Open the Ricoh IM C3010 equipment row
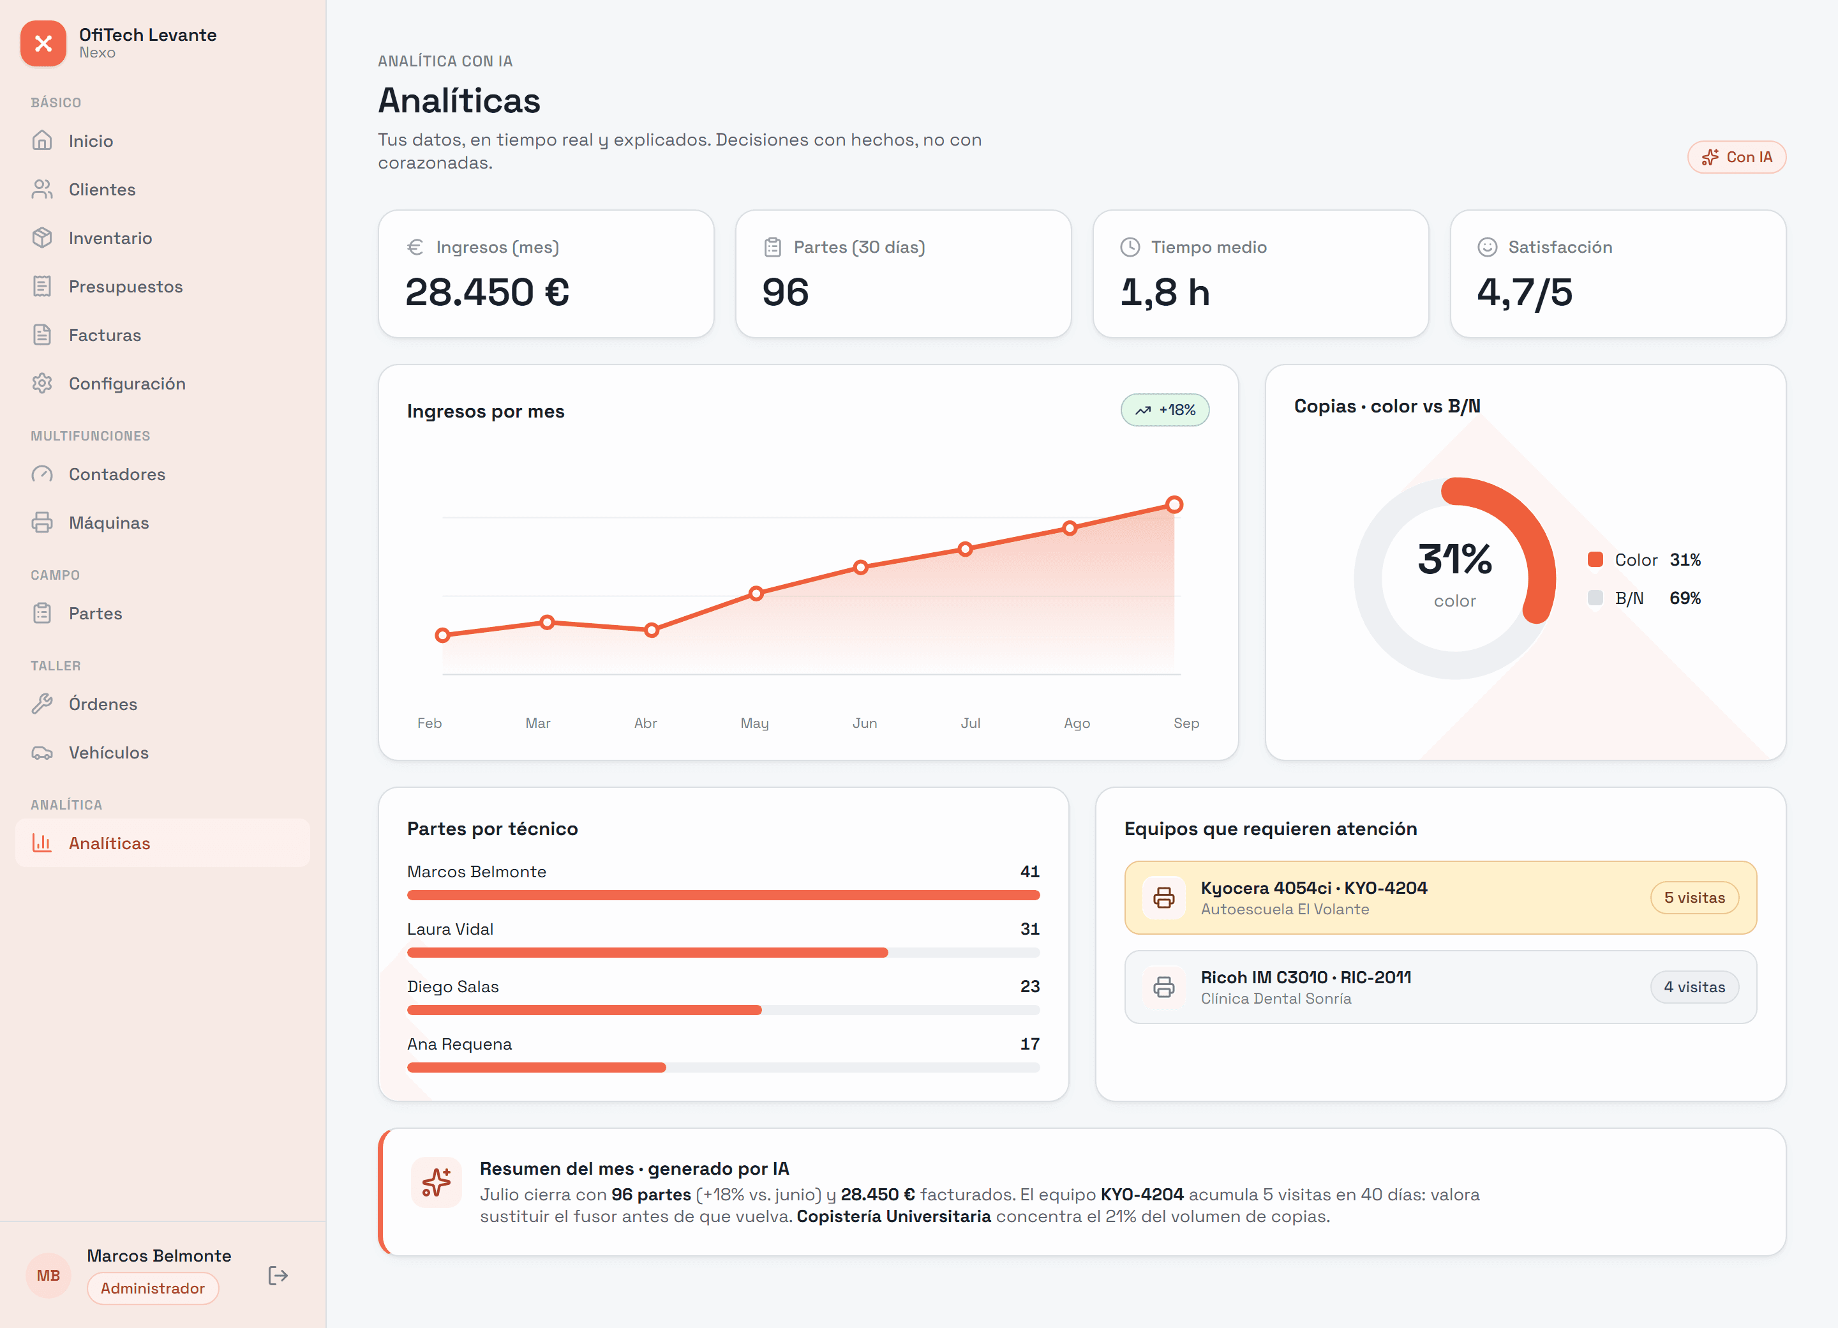 (1440, 988)
